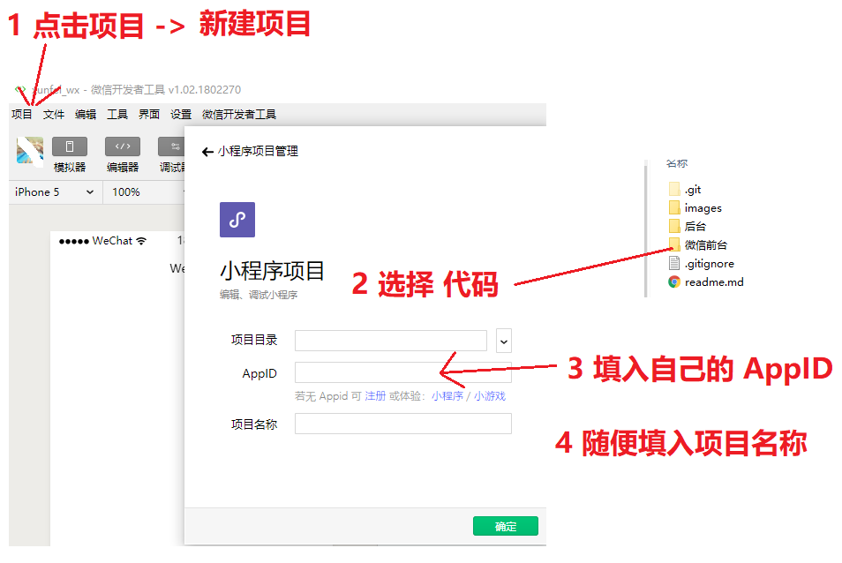The height and width of the screenshot is (563, 842).
Task: Toggle the 模拟器 simulator icon
Action: [x=69, y=146]
